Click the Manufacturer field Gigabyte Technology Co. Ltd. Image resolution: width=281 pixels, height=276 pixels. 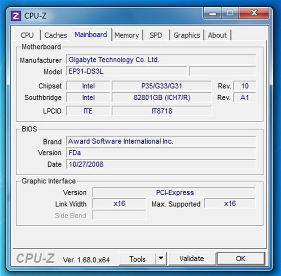pos(161,60)
